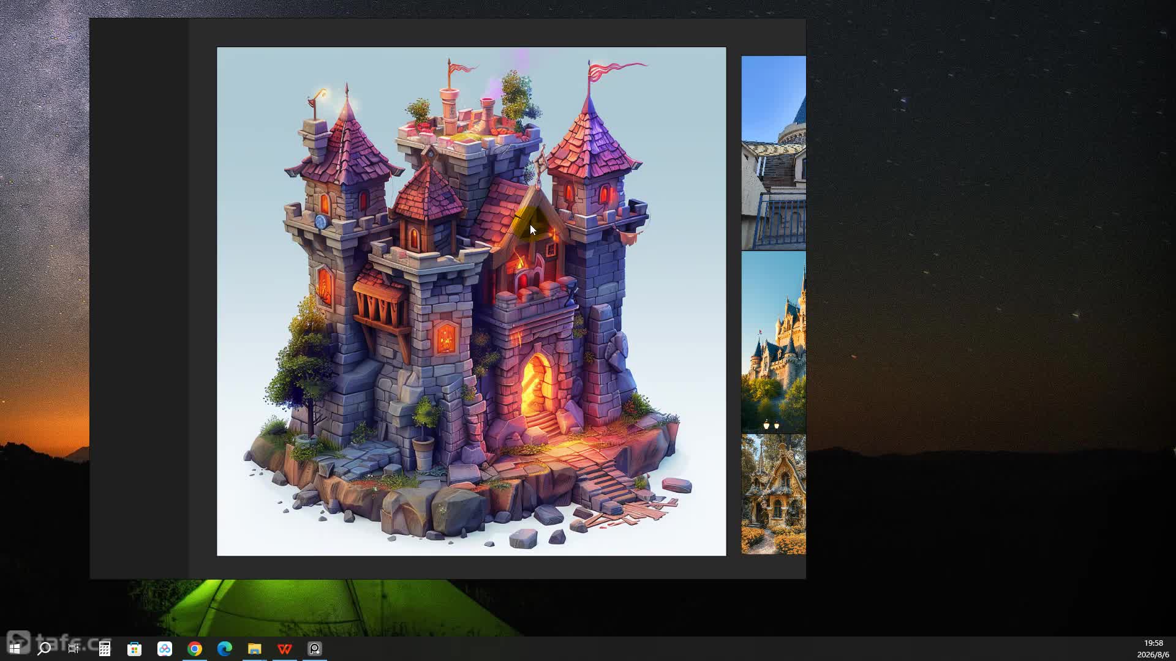
Task: Open Baidu Netdisk cloud app on taskbar
Action: (x=165, y=648)
